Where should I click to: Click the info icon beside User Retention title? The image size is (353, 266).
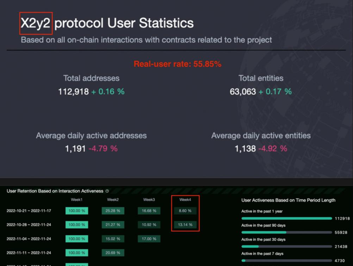point(107,191)
